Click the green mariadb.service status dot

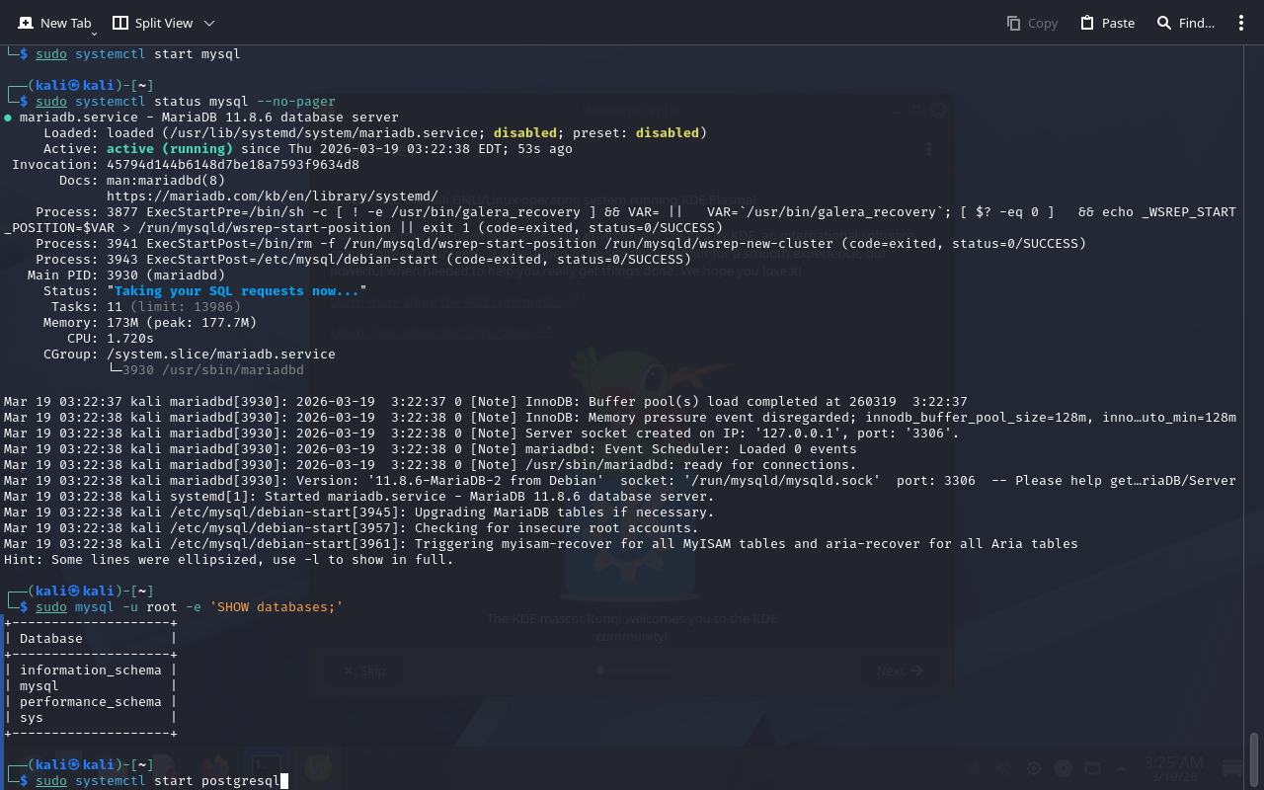pos(8,118)
